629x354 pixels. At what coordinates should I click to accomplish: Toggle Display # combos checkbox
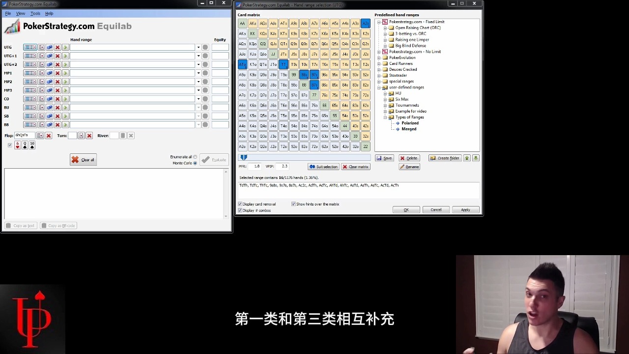240,210
